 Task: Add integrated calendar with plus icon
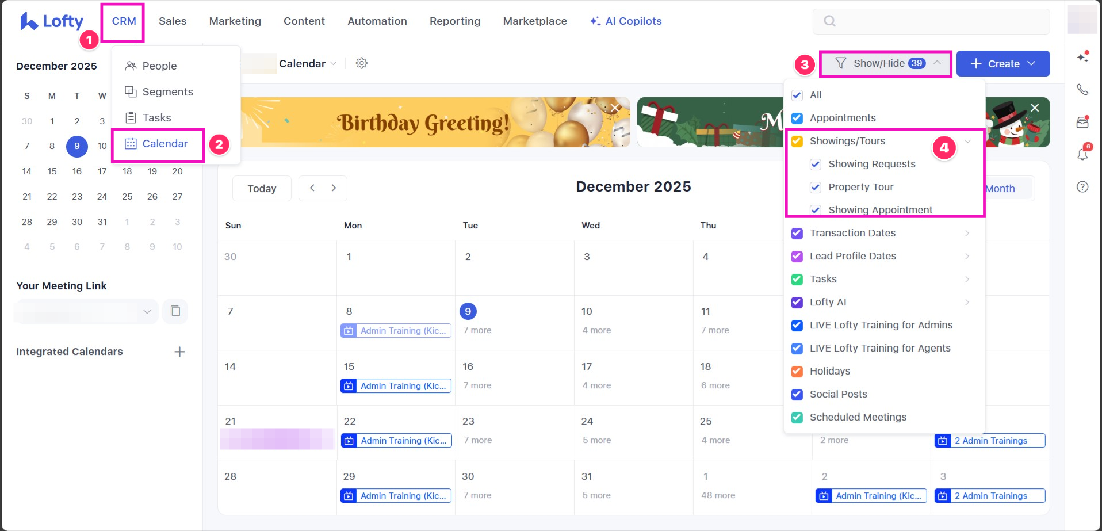[179, 352]
